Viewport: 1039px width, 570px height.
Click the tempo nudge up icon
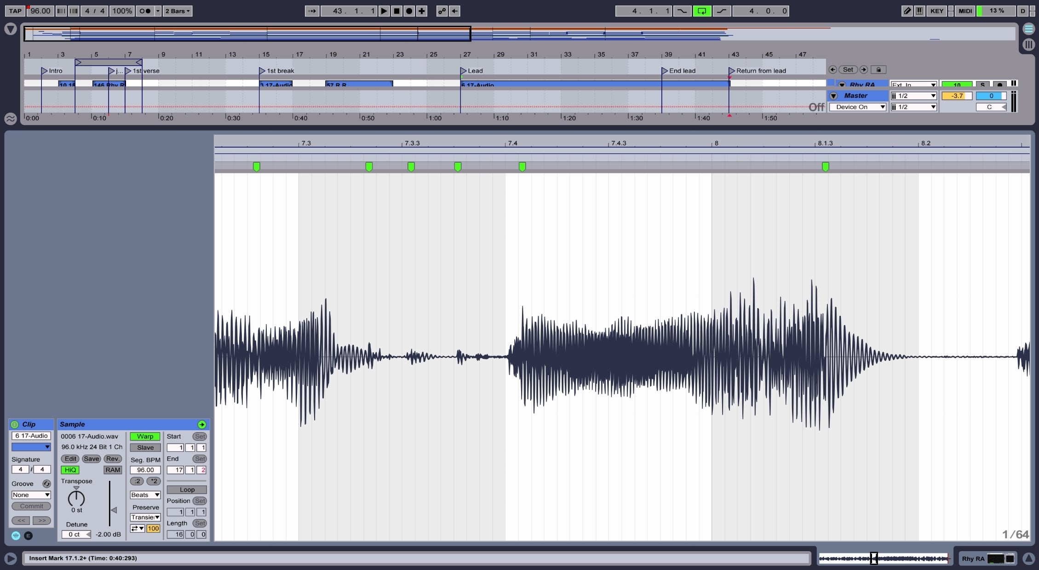(x=74, y=11)
